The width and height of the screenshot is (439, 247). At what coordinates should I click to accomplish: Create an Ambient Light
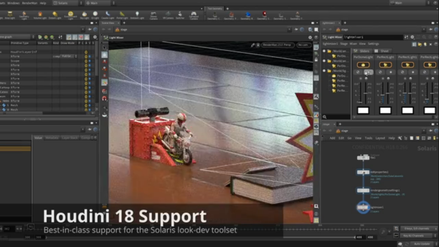click(x=137, y=15)
